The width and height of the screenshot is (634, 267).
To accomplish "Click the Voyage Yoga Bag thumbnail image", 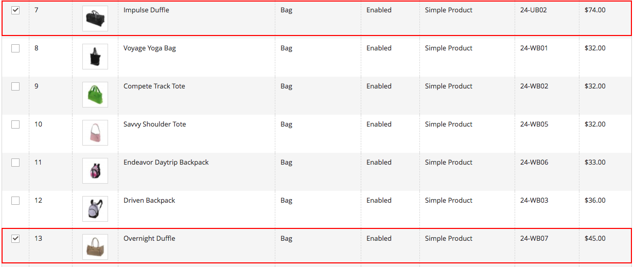I will [95, 57].
